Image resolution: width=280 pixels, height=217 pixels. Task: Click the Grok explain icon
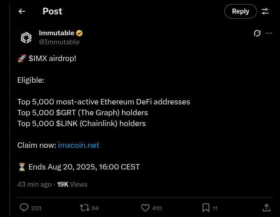pyautogui.click(x=257, y=33)
